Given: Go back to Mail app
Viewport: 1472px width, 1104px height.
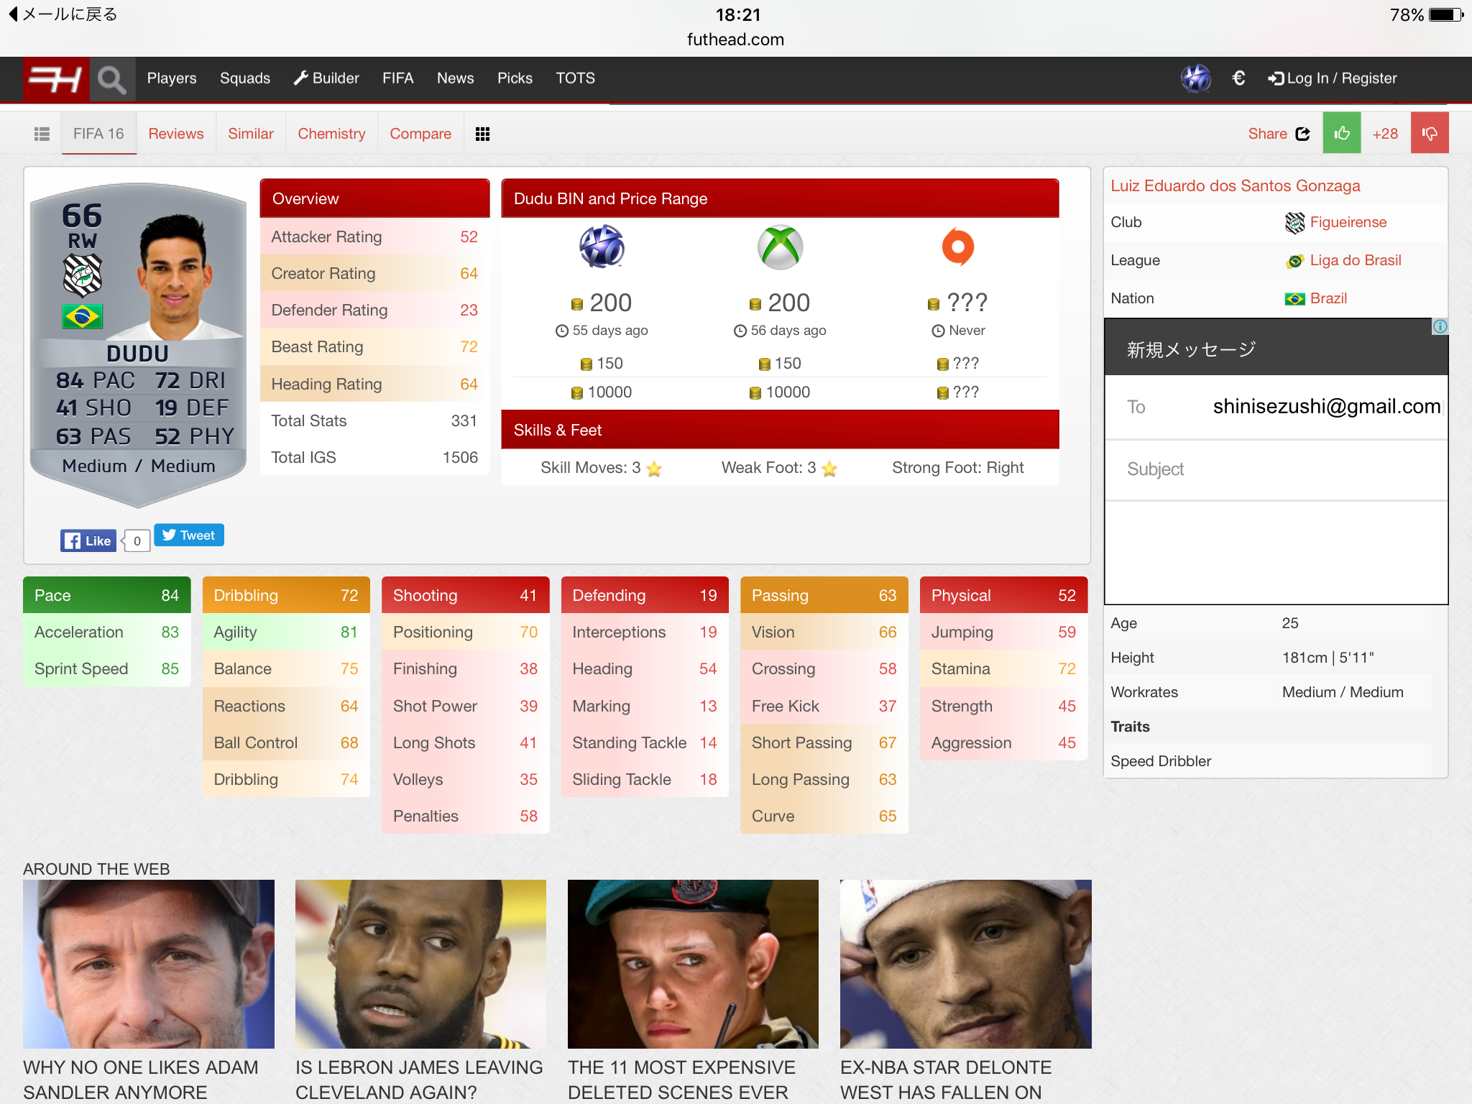Looking at the screenshot, I should (x=63, y=14).
